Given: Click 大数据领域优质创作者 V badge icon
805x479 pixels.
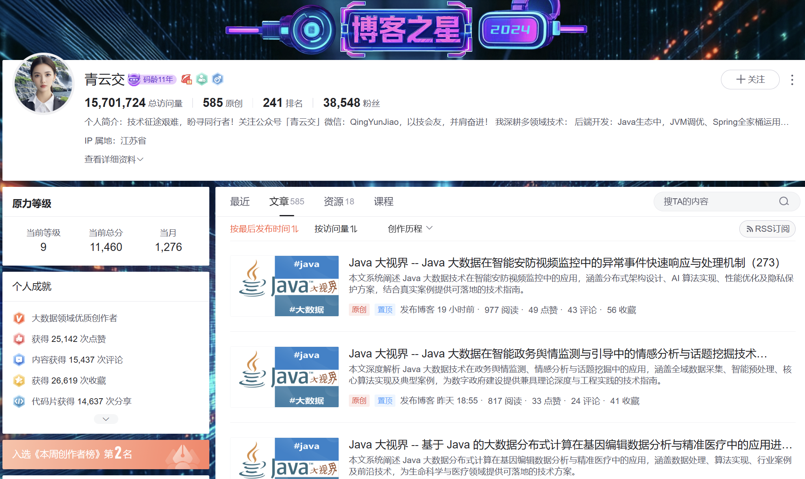Looking at the screenshot, I should (x=19, y=318).
